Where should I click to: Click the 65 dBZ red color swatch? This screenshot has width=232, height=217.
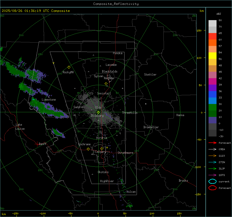point(212,36)
